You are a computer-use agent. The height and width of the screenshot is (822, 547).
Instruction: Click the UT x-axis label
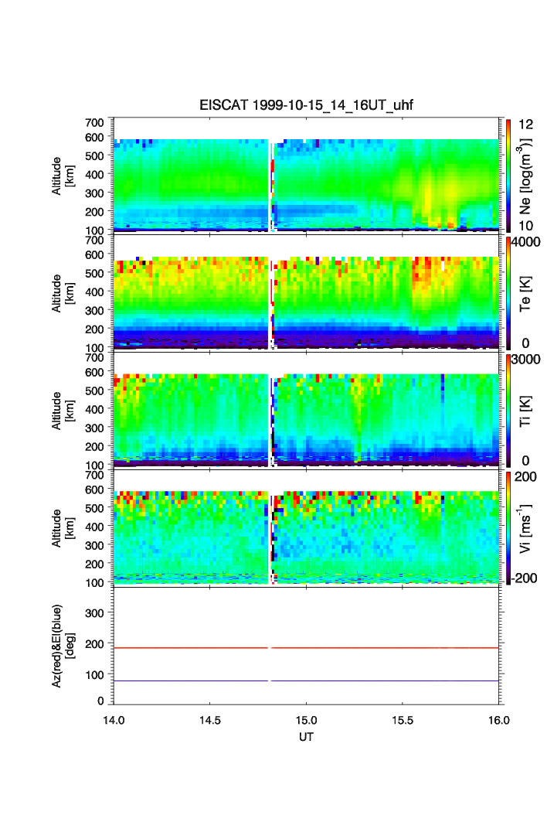point(307,737)
